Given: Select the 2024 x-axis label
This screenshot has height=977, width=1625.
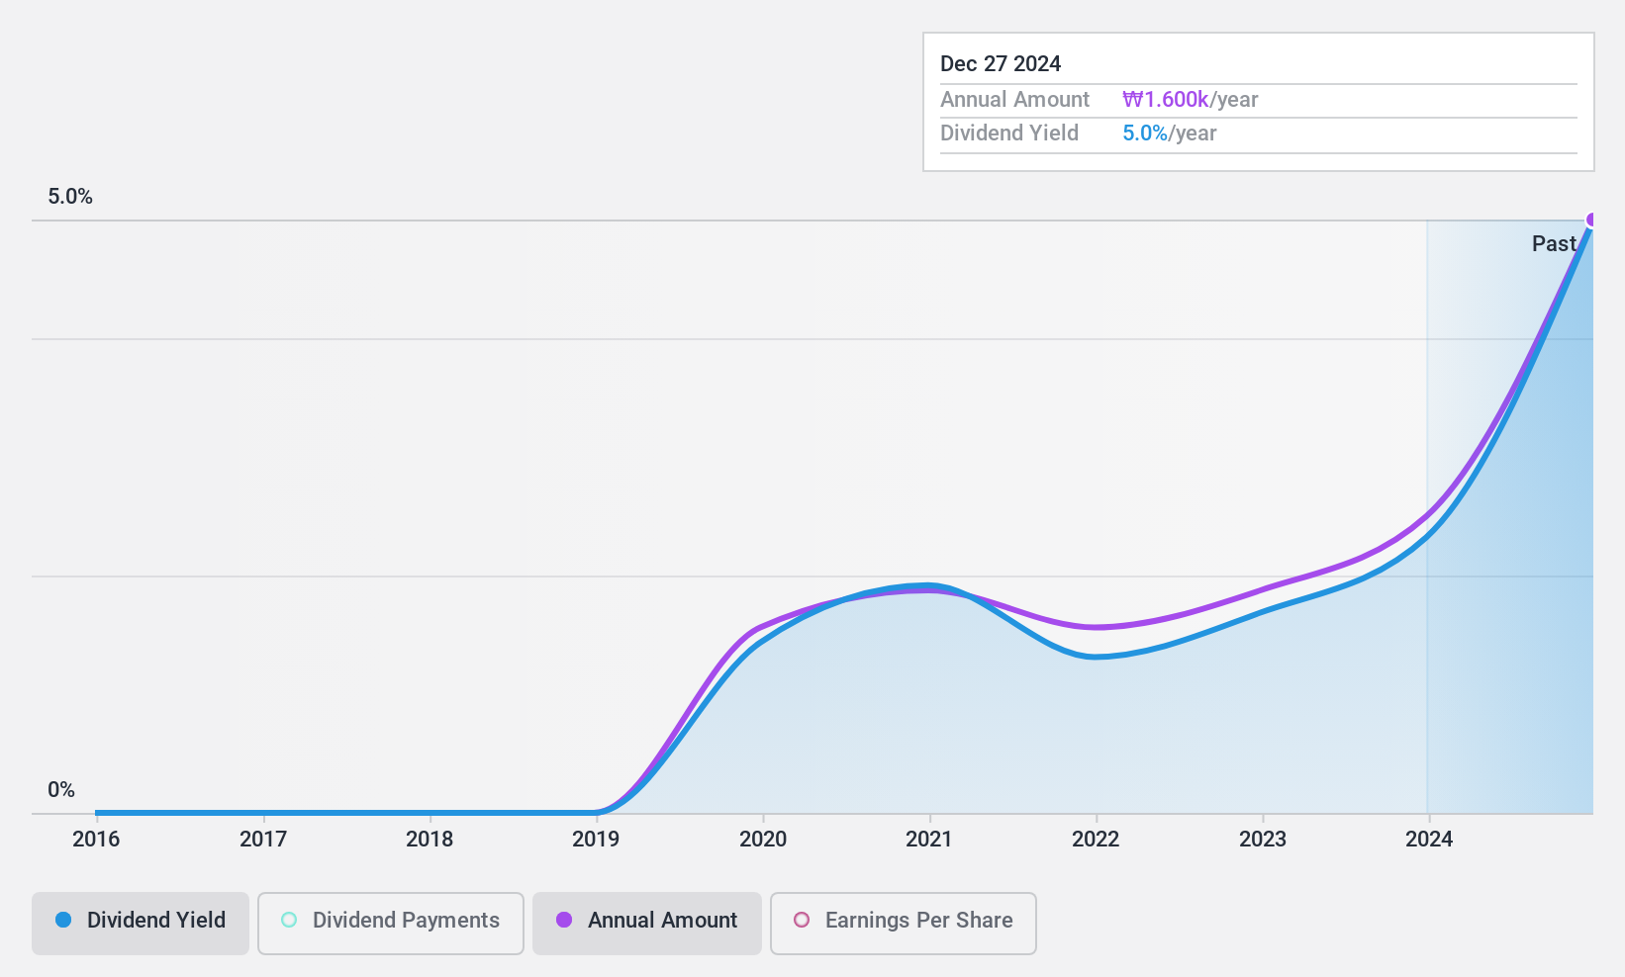Looking at the screenshot, I should click(x=1429, y=840).
